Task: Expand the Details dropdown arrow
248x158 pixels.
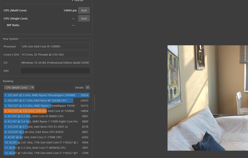Action: coord(87,87)
